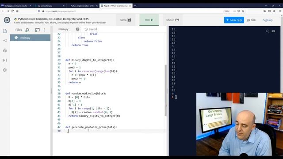The image size is (283, 159).
Task: Click the save button
Action: click(126, 20)
